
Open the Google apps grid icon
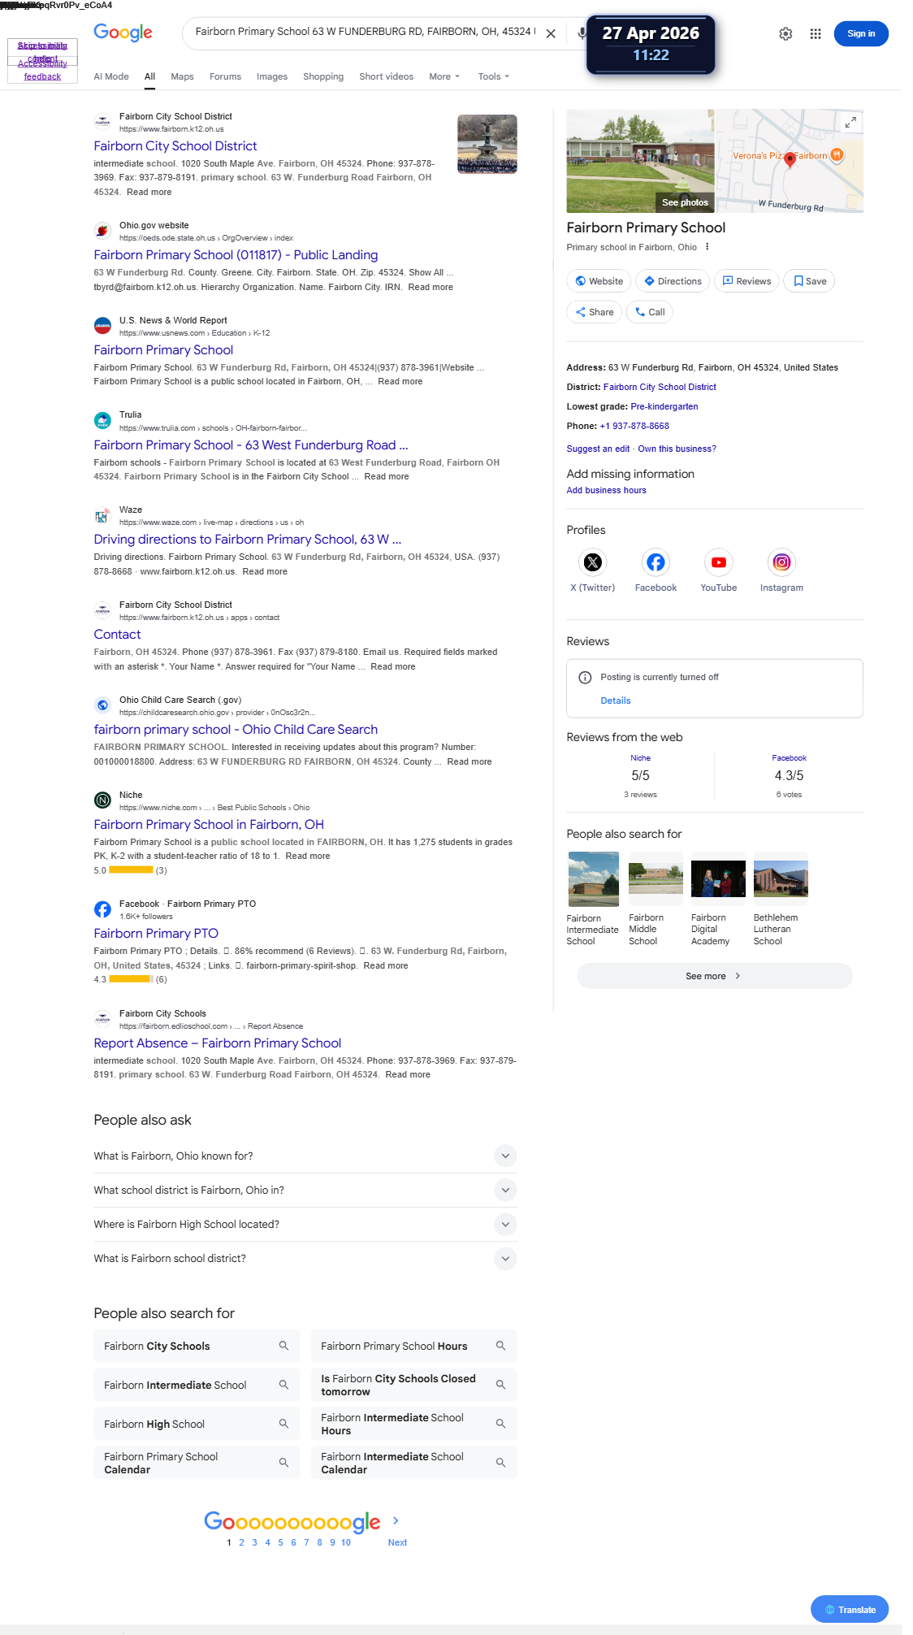(x=816, y=33)
